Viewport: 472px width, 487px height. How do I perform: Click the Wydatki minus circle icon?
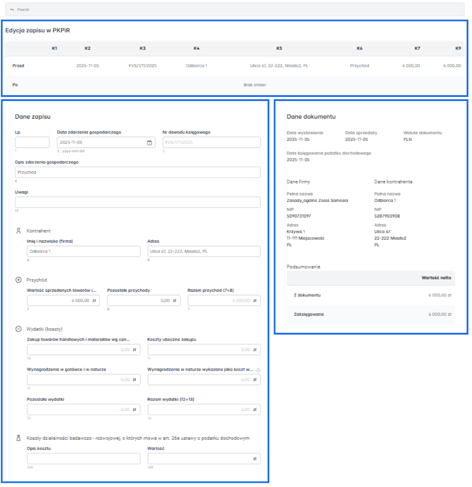point(18,329)
